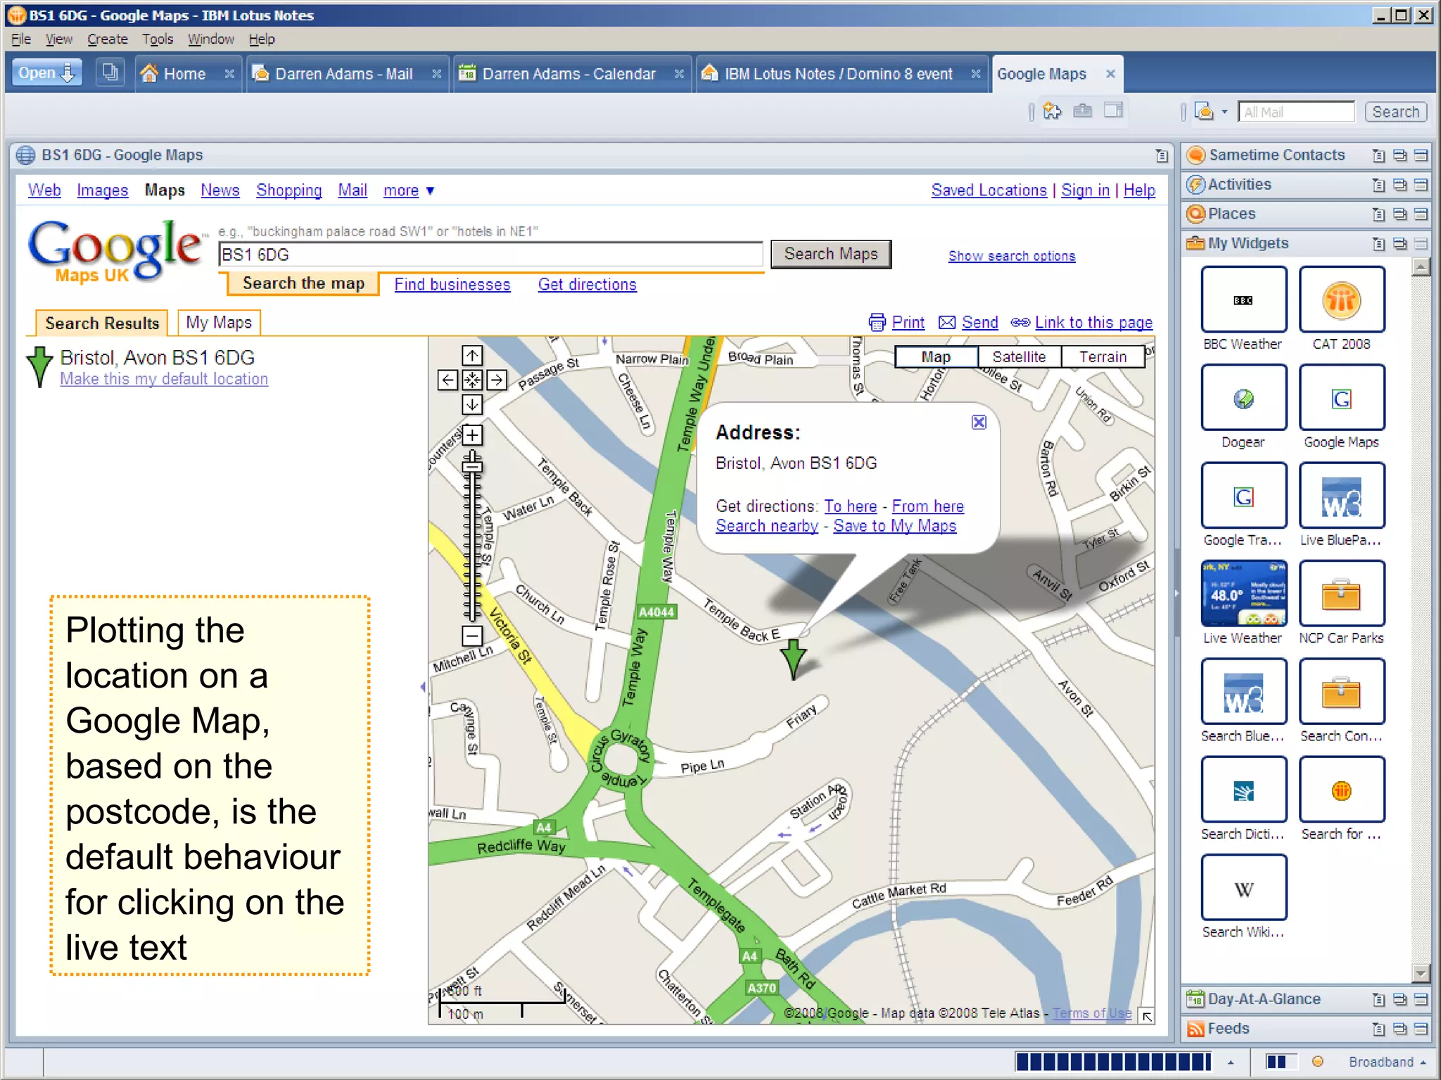Click Get directions link
The width and height of the screenshot is (1441, 1080).
click(587, 285)
